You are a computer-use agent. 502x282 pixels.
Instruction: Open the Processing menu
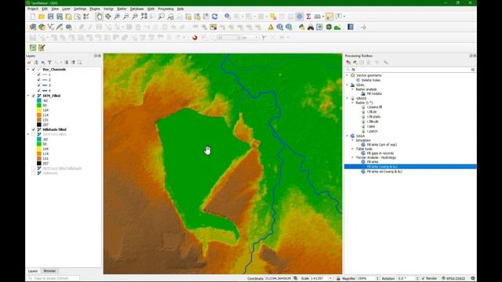coord(166,9)
